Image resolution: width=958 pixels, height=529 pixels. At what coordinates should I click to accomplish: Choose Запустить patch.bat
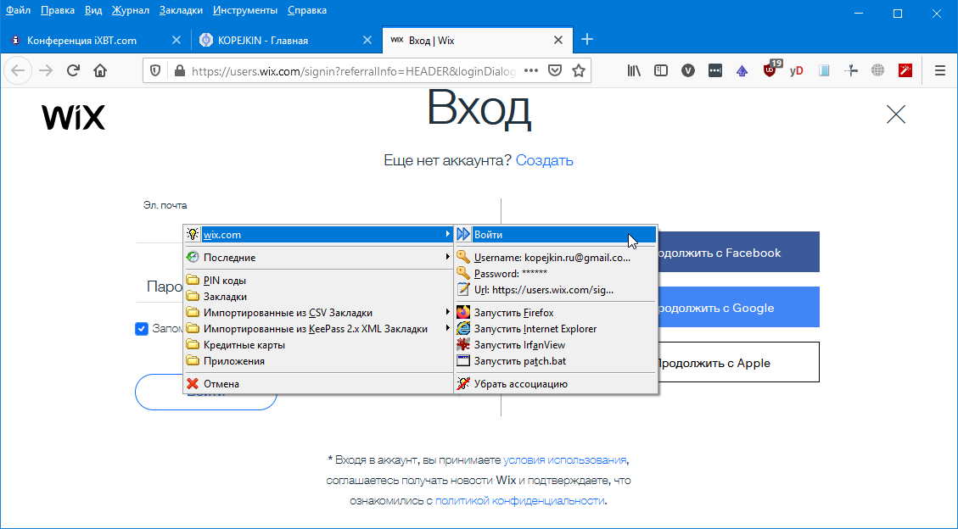point(556,360)
